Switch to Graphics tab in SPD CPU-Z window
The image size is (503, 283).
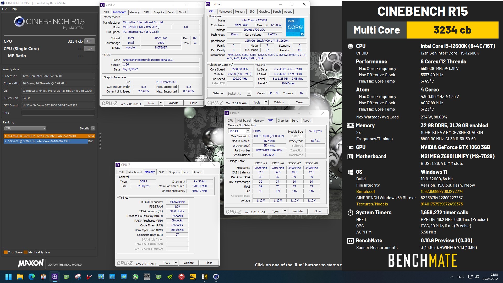click(x=283, y=121)
